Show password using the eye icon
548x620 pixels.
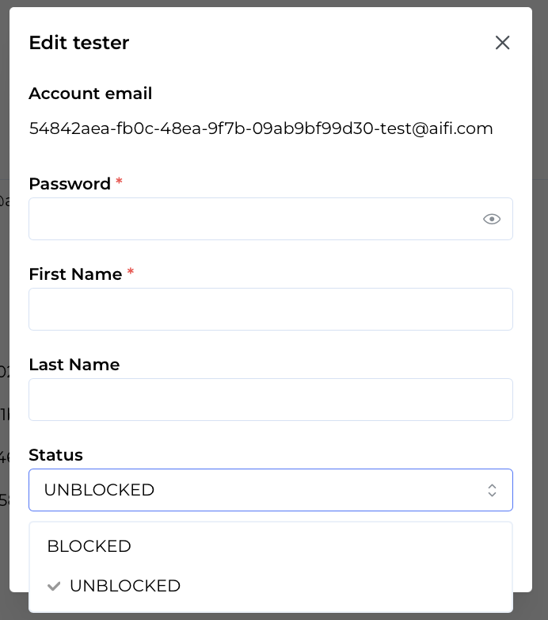tap(492, 219)
